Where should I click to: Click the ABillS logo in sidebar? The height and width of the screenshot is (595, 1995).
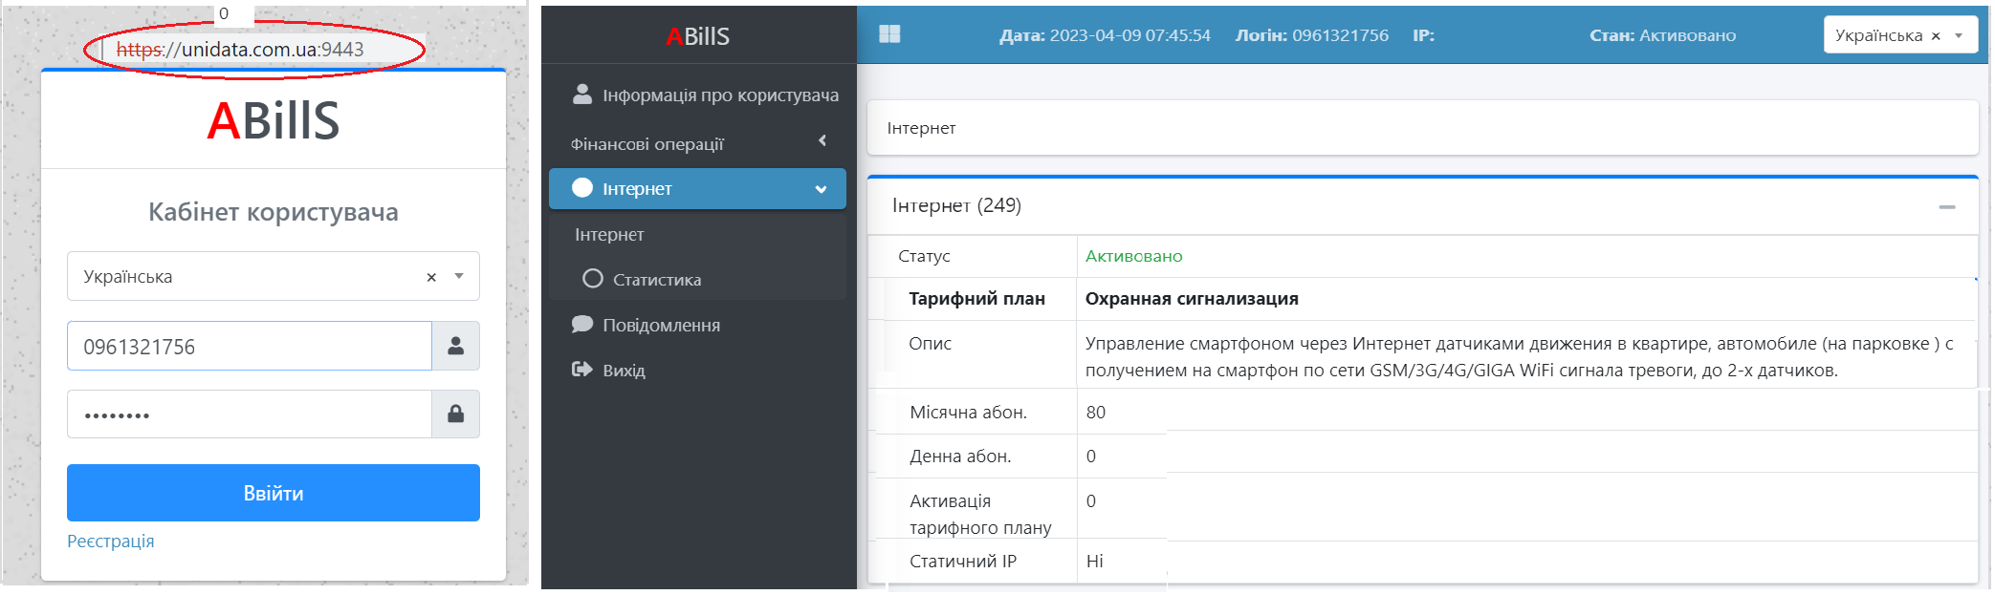(x=698, y=36)
